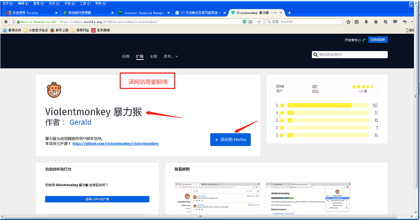
Task: Click the screenshot crop toolbar icon
Action: click(386, 22)
